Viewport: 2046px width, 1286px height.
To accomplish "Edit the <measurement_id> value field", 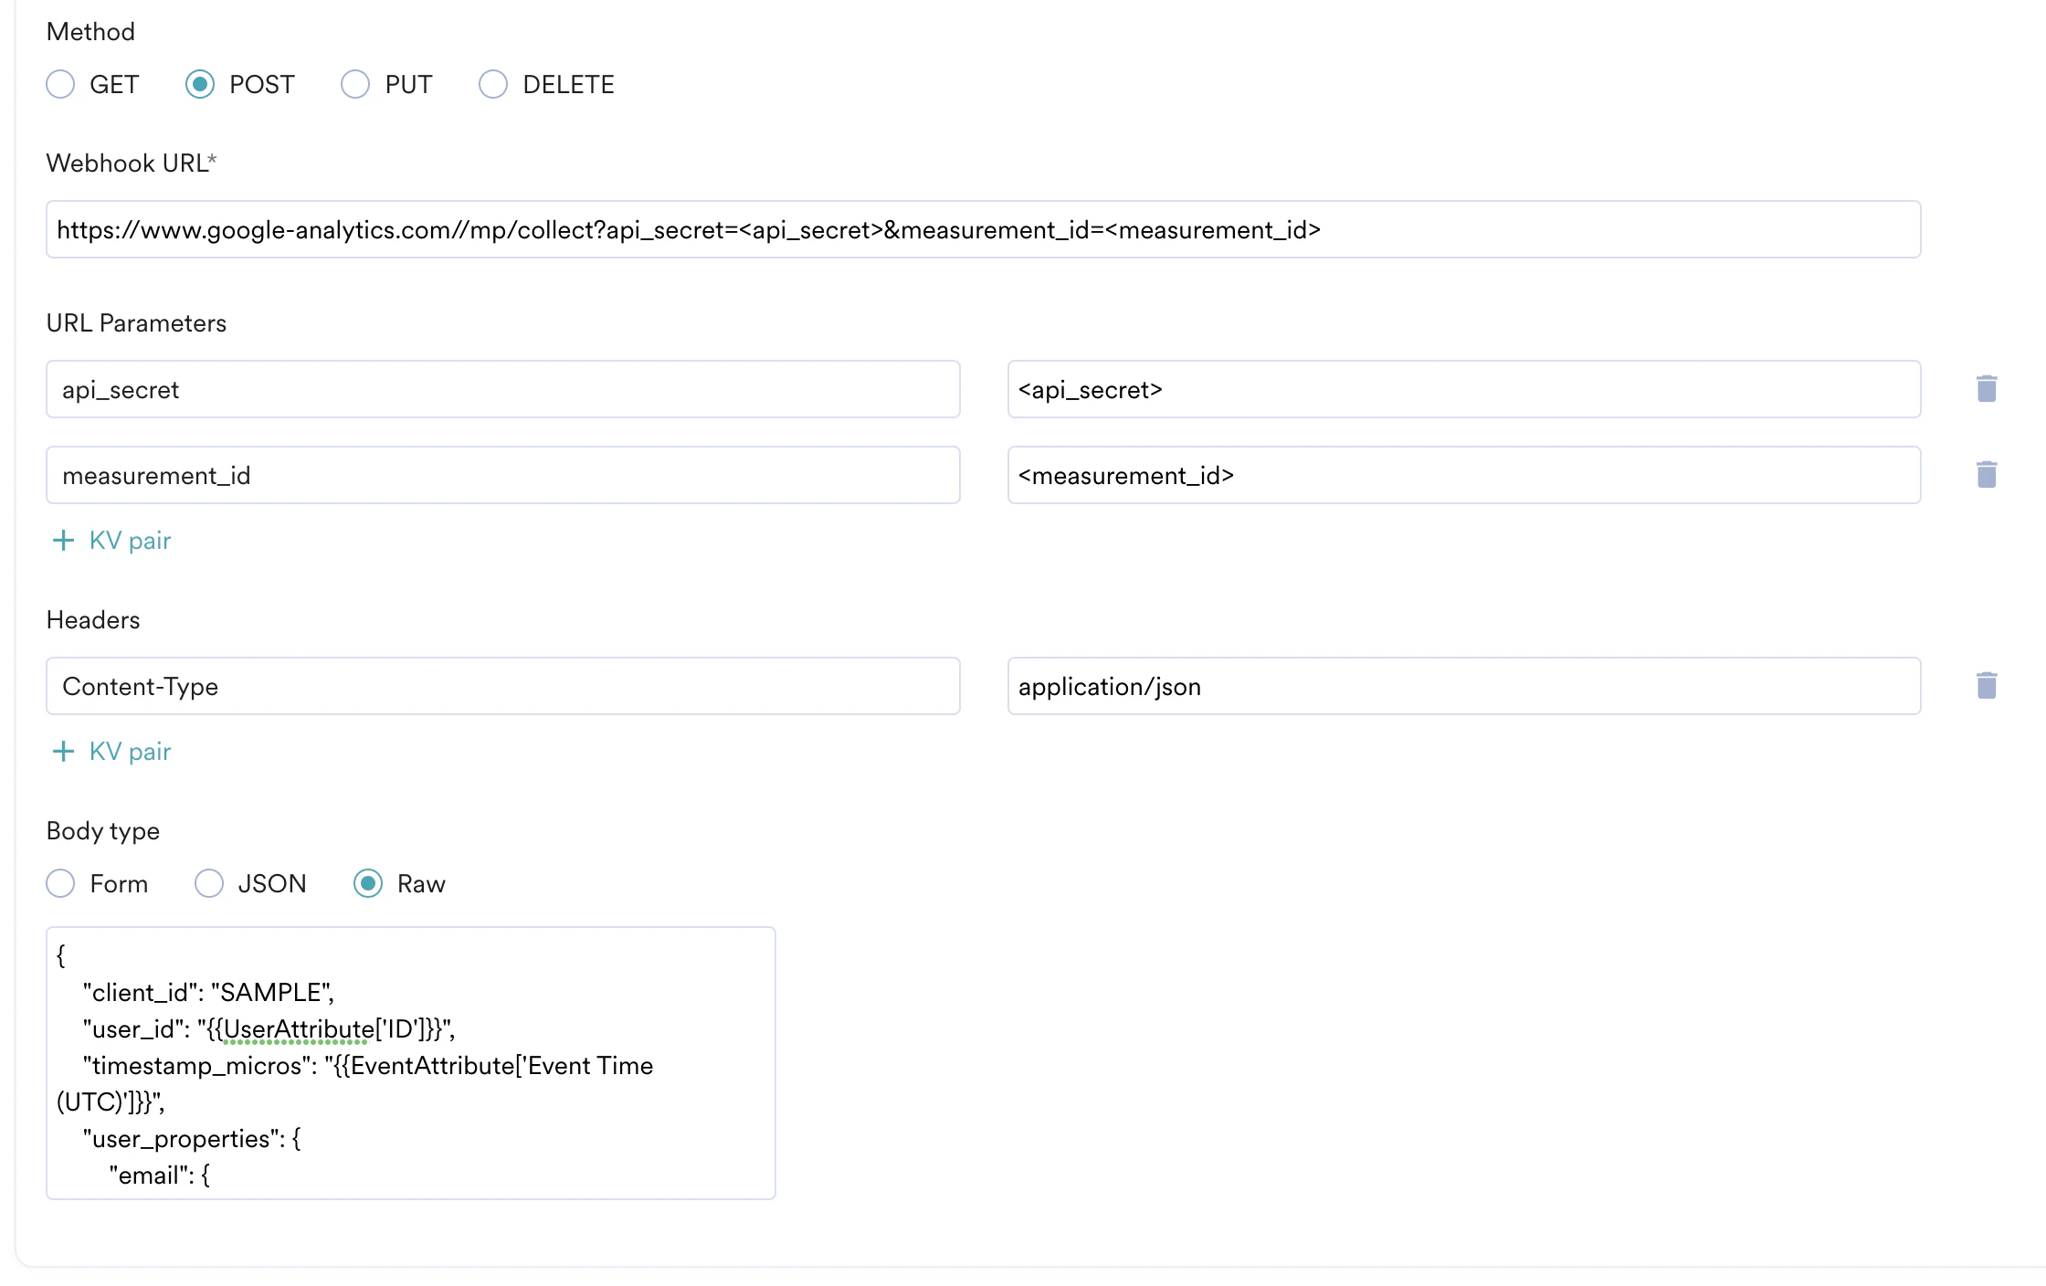I will (x=1463, y=476).
